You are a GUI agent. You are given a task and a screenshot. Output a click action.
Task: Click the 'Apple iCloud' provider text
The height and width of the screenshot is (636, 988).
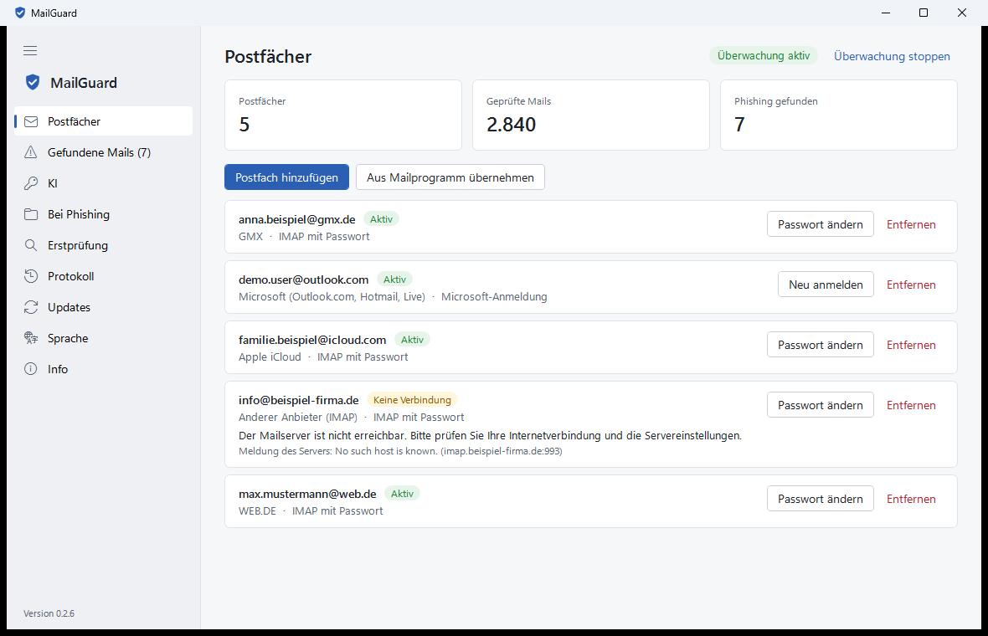[x=270, y=357]
